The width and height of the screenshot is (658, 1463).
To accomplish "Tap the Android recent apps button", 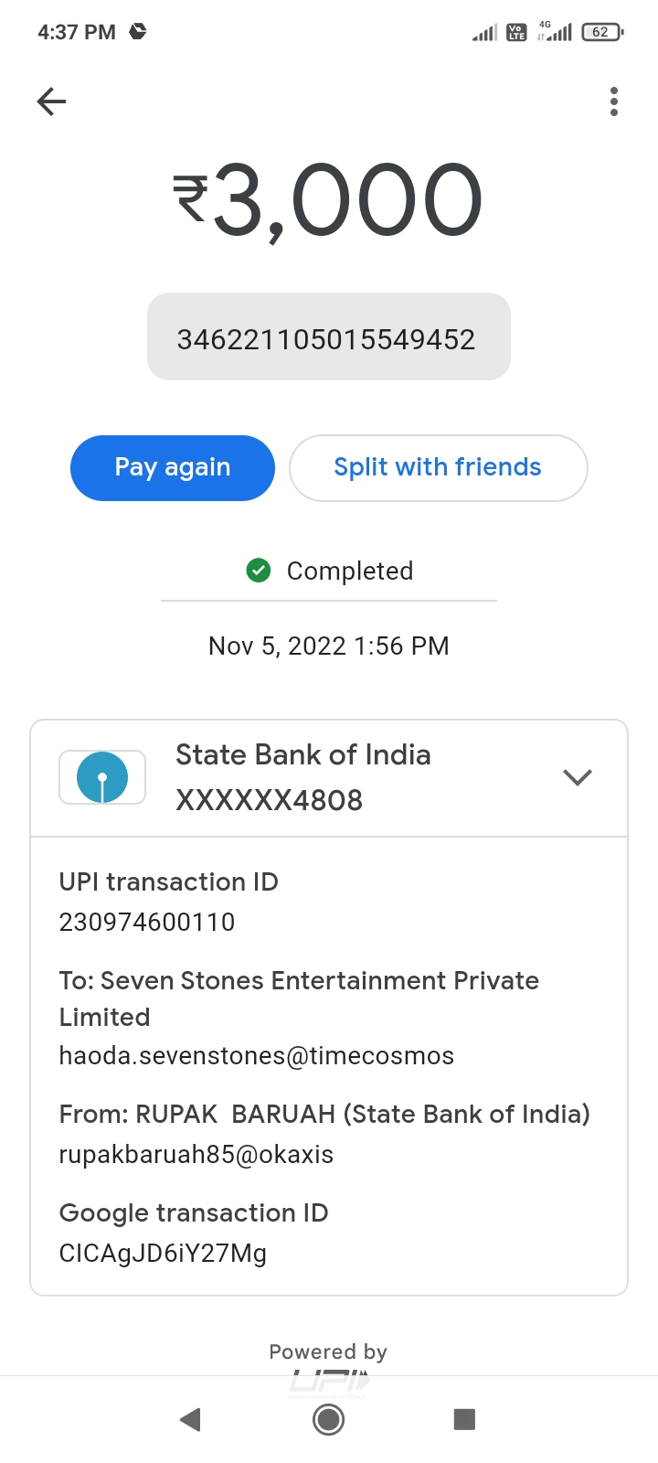I will click(x=464, y=1419).
